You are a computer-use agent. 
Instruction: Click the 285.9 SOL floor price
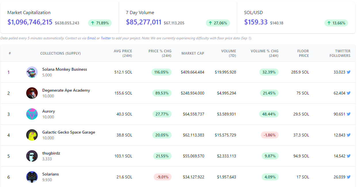coord(300,72)
